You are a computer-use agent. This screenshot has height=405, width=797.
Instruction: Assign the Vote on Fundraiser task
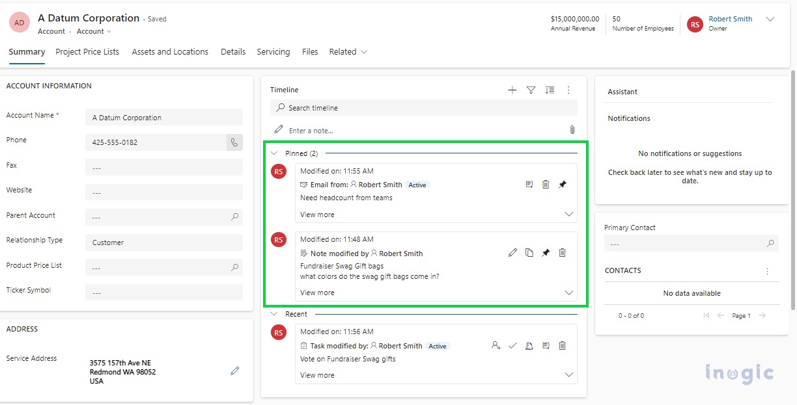coord(496,346)
